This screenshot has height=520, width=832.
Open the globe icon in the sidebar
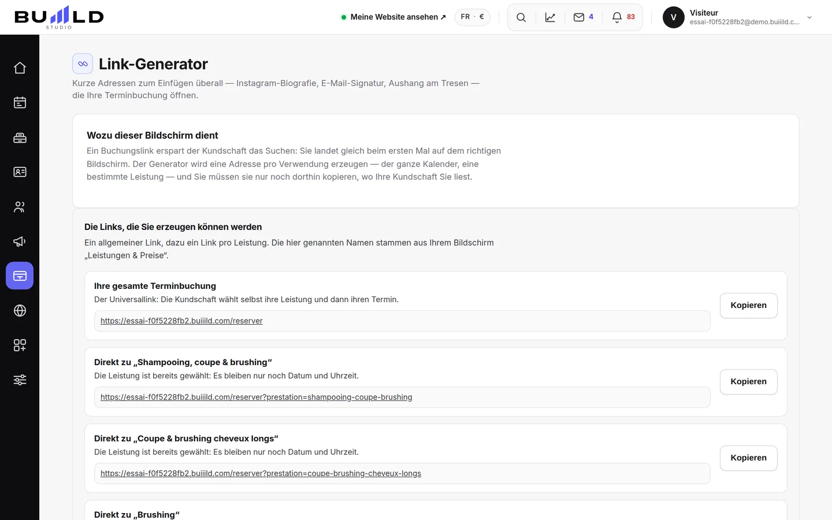point(20,311)
